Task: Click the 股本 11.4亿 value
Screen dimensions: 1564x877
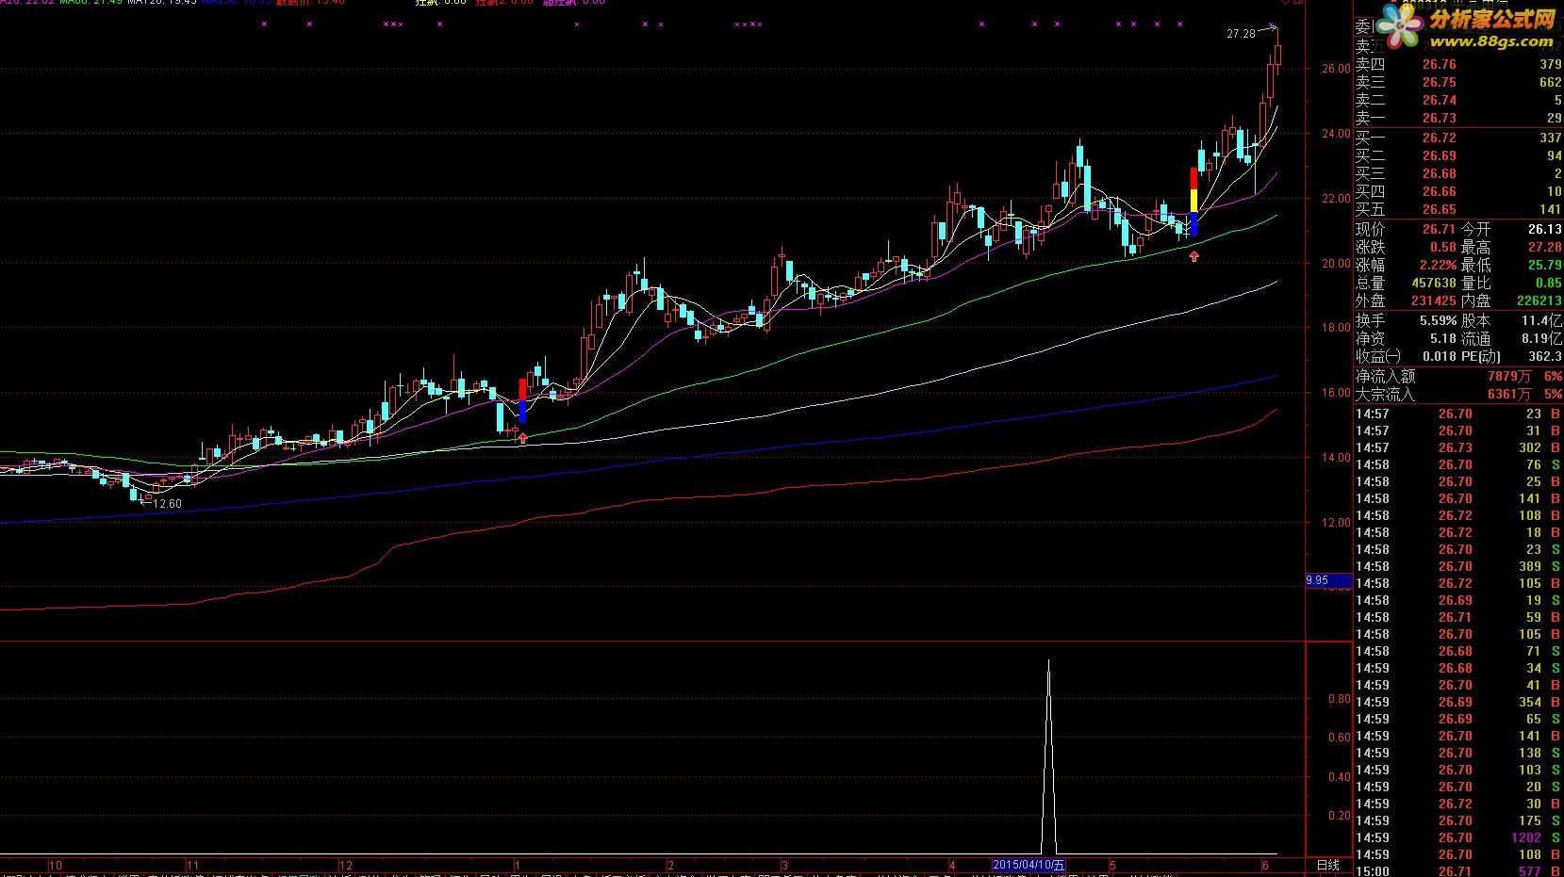Action: tap(1541, 321)
